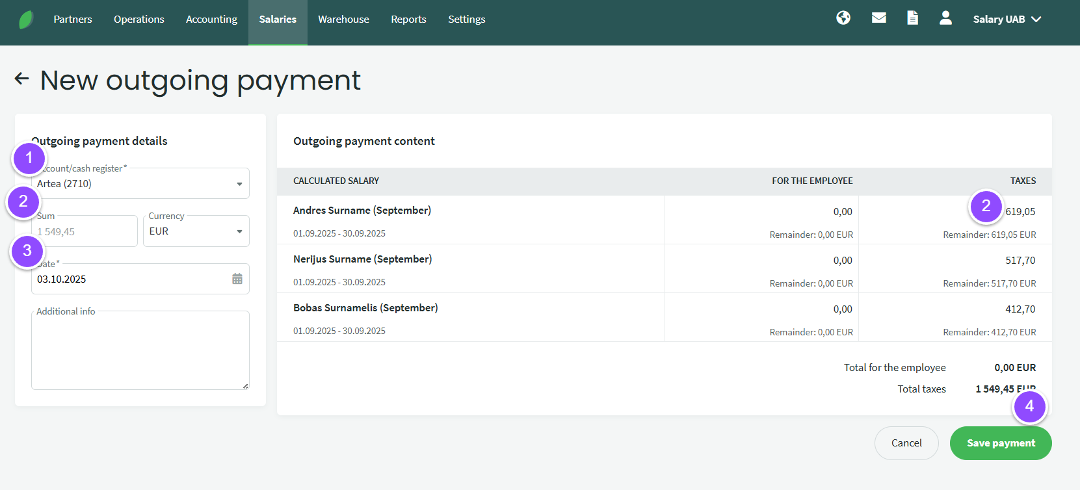The height and width of the screenshot is (490, 1080).
Task: Expand the Currency EUR dropdown
Action: tap(239, 231)
